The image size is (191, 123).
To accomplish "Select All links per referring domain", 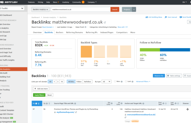I will [50, 82].
